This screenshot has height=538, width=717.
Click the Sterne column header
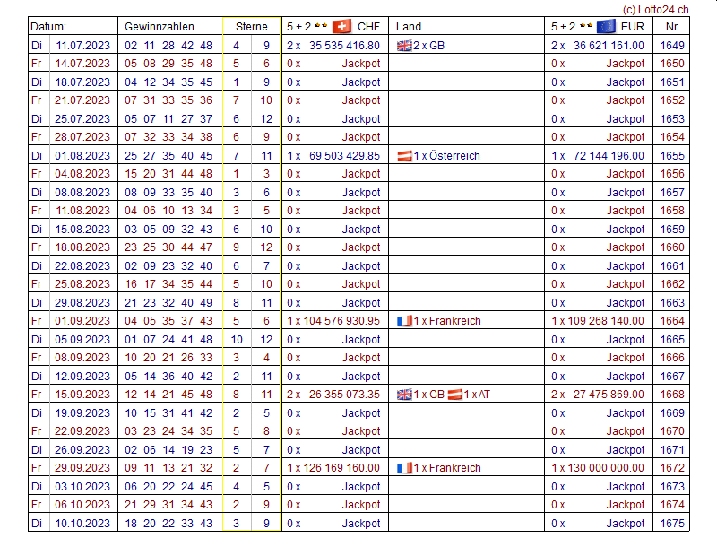coord(252,27)
